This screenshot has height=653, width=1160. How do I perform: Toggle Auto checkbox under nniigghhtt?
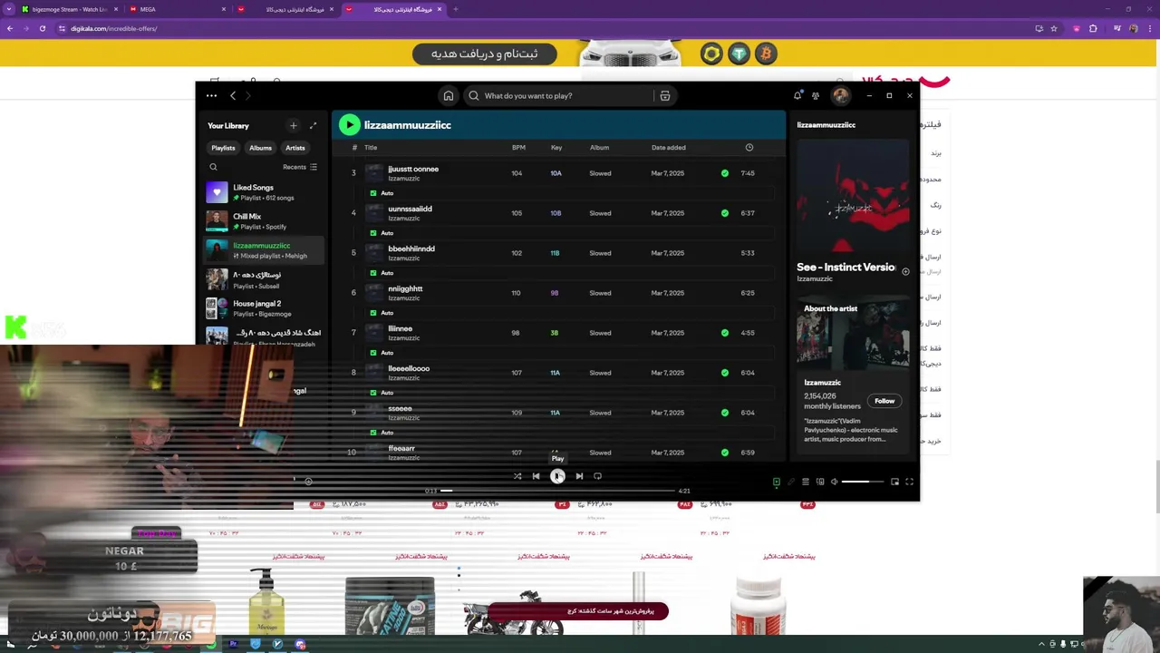coord(373,313)
